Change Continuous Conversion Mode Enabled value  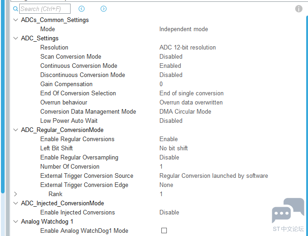(x=170, y=66)
